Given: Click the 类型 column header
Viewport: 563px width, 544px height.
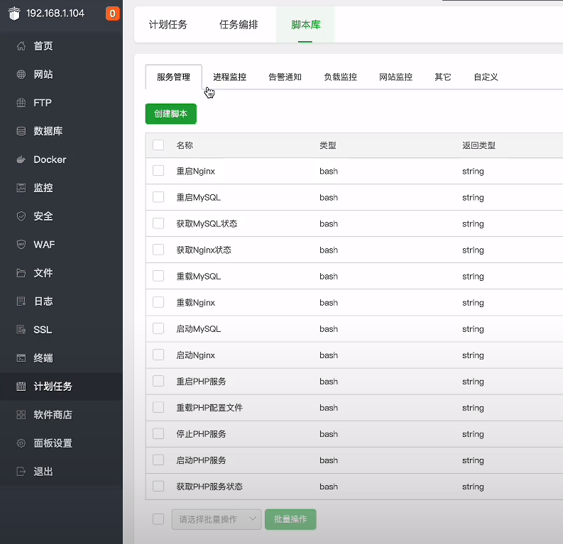Looking at the screenshot, I should [x=328, y=145].
